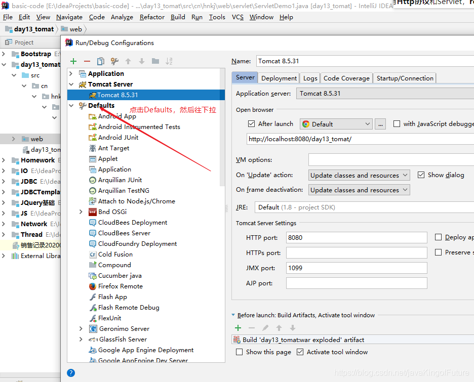Screen dimensions: 474x382
Task: Select Cold Fusion default configuration
Action: [115, 254]
